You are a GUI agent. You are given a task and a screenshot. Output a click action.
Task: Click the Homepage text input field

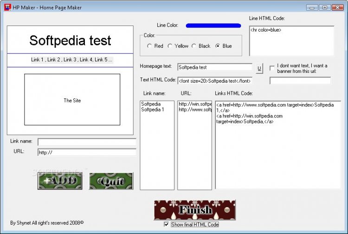point(214,68)
